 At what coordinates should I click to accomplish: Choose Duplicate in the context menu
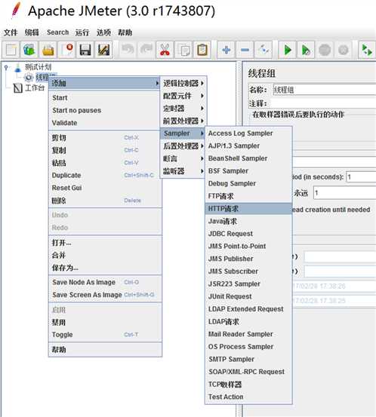[105, 175]
